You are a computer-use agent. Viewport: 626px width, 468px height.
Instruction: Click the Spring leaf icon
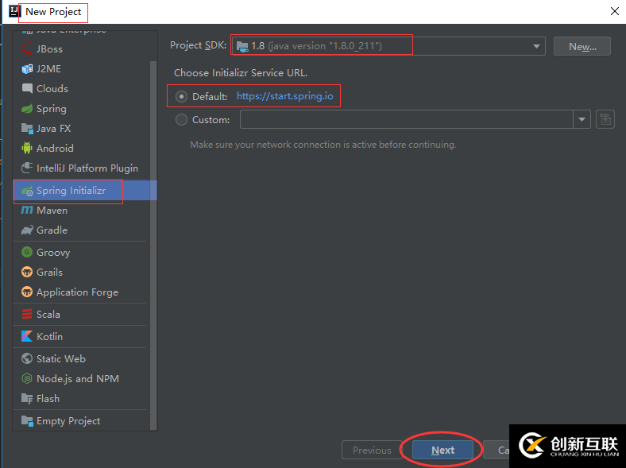[x=27, y=108]
